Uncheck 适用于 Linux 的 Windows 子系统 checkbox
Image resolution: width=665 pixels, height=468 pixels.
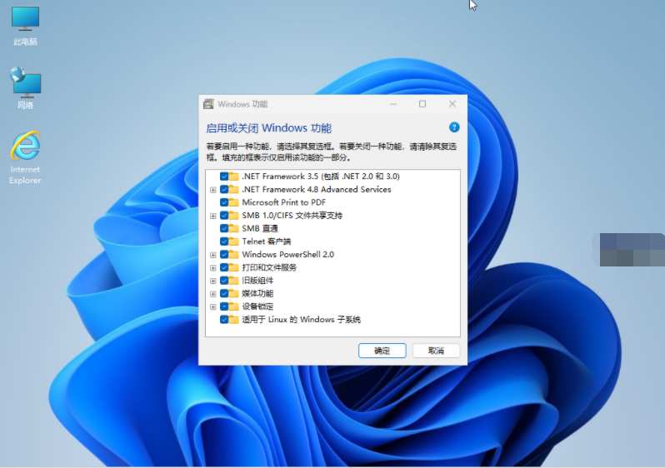224,320
